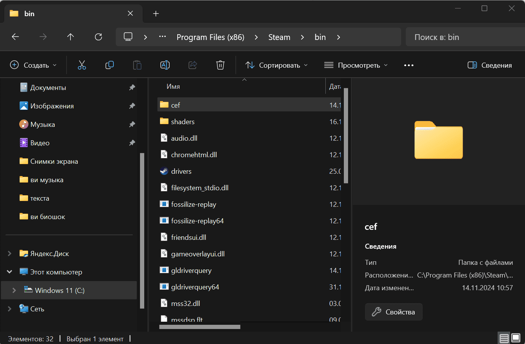Viewport: 525px width, 344px height.
Task: Click Program Files (x86) breadcrumb
Action: (210, 37)
